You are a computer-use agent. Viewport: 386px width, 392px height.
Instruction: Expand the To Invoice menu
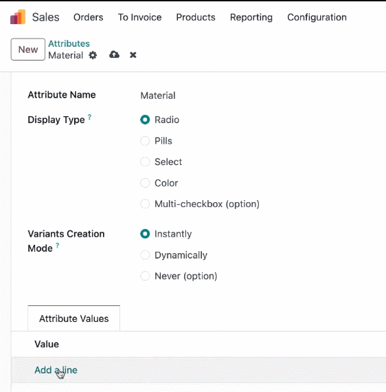(x=140, y=17)
